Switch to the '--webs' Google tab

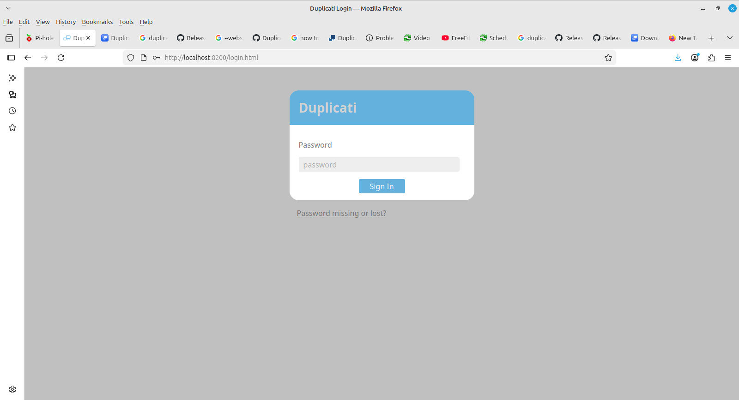[229, 38]
